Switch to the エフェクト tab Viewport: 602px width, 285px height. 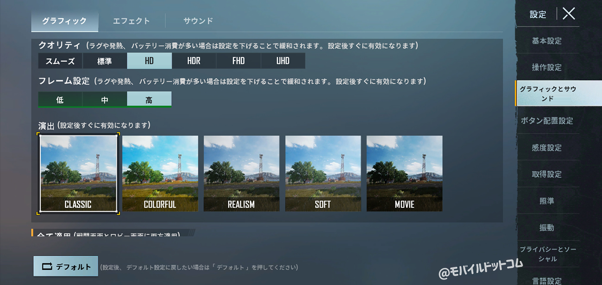pos(132,21)
